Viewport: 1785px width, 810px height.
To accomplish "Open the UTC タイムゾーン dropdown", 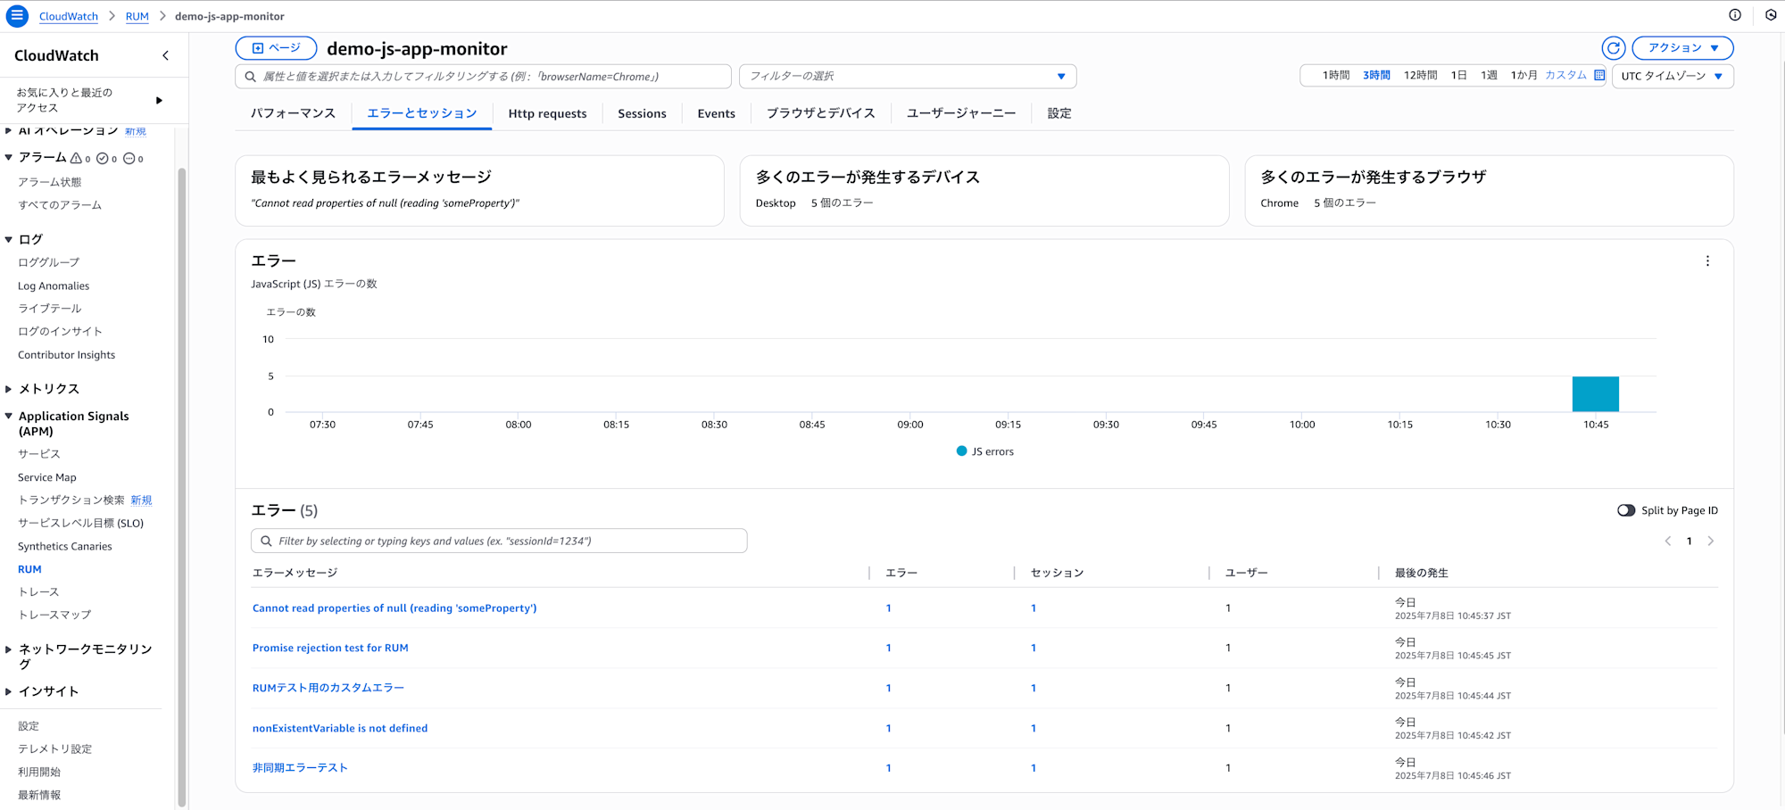I will click(x=1673, y=77).
